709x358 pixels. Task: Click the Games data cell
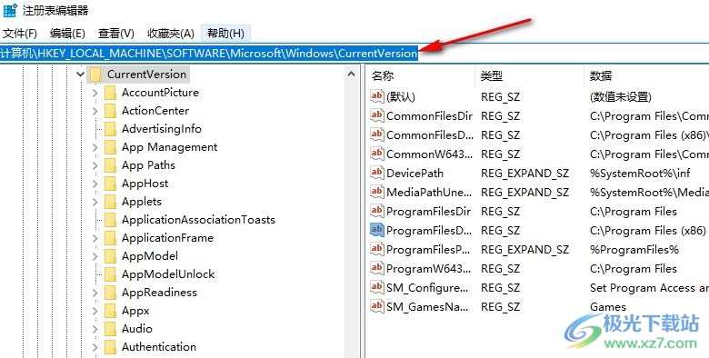pyautogui.click(x=608, y=307)
